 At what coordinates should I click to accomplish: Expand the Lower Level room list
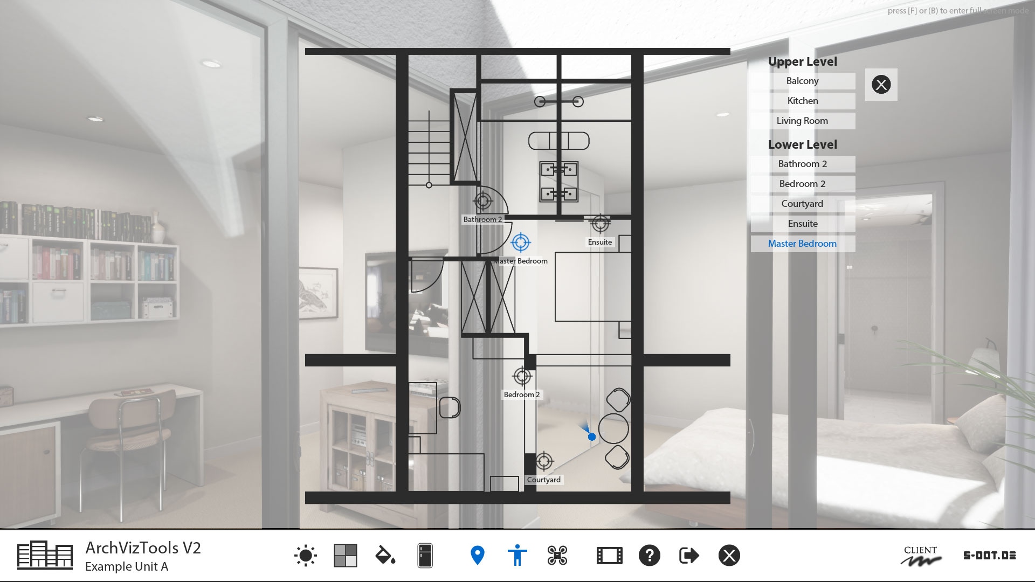coord(801,144)
